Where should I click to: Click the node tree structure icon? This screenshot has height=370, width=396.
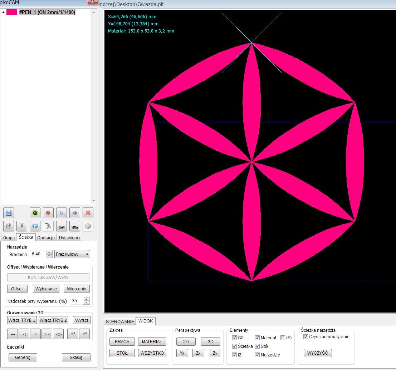pos(62,213)
